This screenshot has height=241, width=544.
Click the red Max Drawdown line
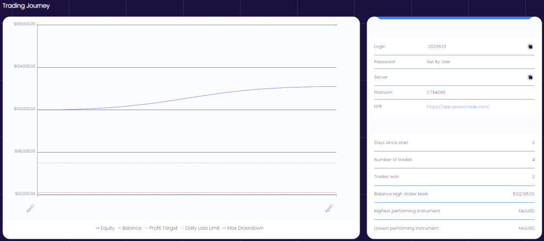click(186, 193)
